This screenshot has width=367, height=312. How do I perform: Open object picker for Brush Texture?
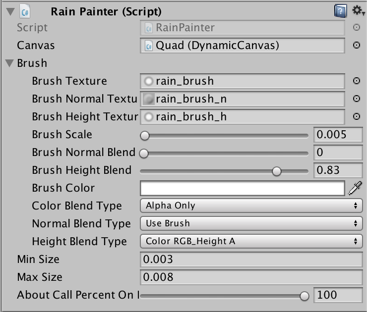356,81
